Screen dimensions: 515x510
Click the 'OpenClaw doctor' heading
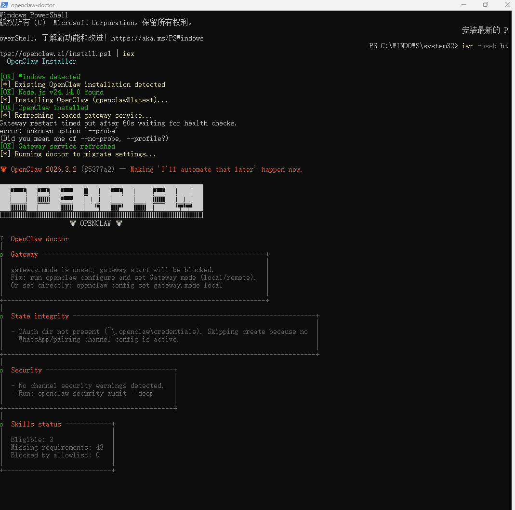click(40, 239)
